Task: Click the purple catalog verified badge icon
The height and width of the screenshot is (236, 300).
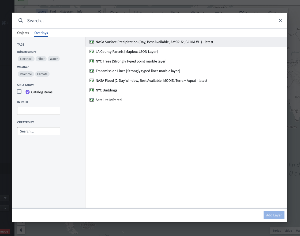Action: [28, 92]
